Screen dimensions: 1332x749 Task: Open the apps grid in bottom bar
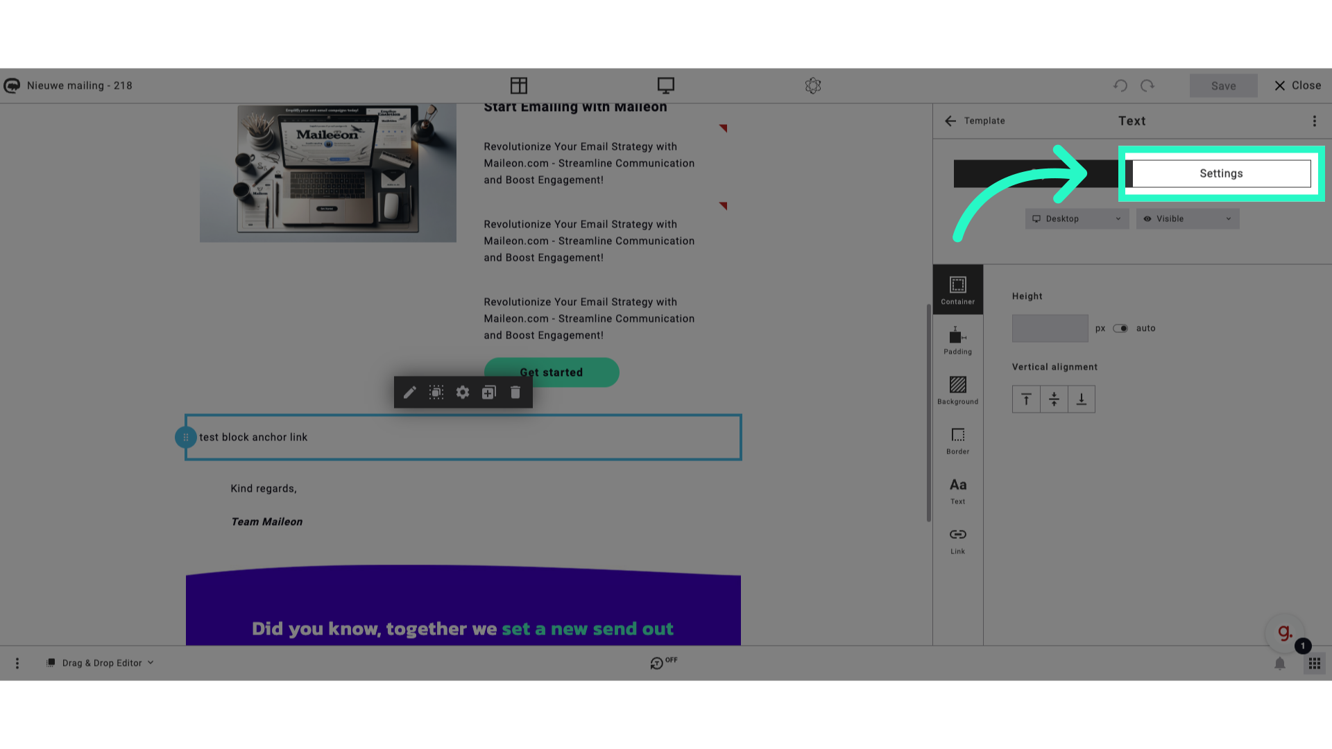[1315, 664]
